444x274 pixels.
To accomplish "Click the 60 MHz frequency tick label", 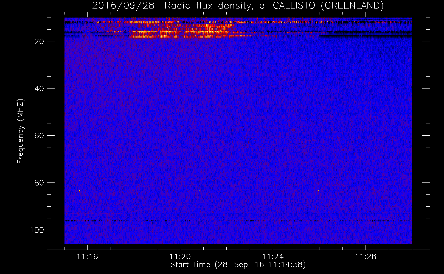I will pyautogui.click(x=40, y=136).
